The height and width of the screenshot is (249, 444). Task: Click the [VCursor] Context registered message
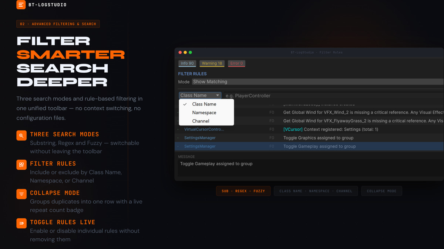click(x=331, y=129)
